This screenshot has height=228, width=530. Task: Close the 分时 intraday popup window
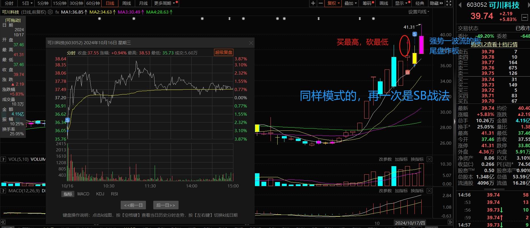click(251, 43)
